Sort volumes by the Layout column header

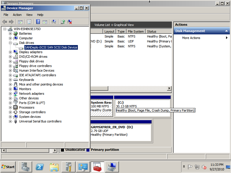click(x=109, y=31)
